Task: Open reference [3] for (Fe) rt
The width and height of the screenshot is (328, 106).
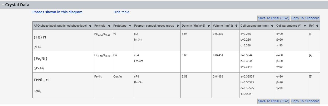Action: pos(311,34)
